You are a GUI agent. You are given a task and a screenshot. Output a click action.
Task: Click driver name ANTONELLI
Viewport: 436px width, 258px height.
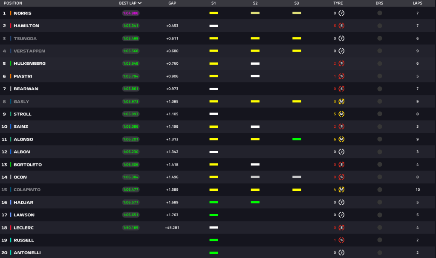[x=27, y=252]
